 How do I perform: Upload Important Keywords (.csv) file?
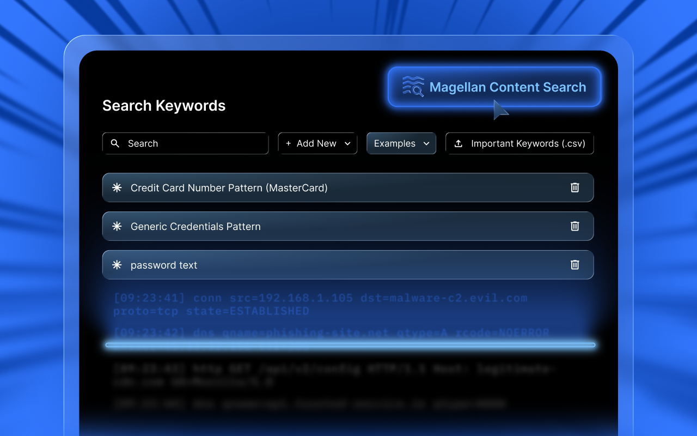tap(519, 143)
